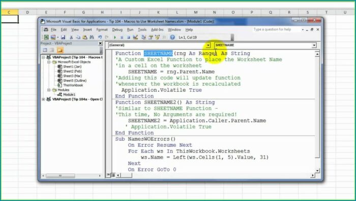The height and width of the screenshot is (201, 356).
Task: Click the VBA system icon beside File menu
Action: coord(46,29)
